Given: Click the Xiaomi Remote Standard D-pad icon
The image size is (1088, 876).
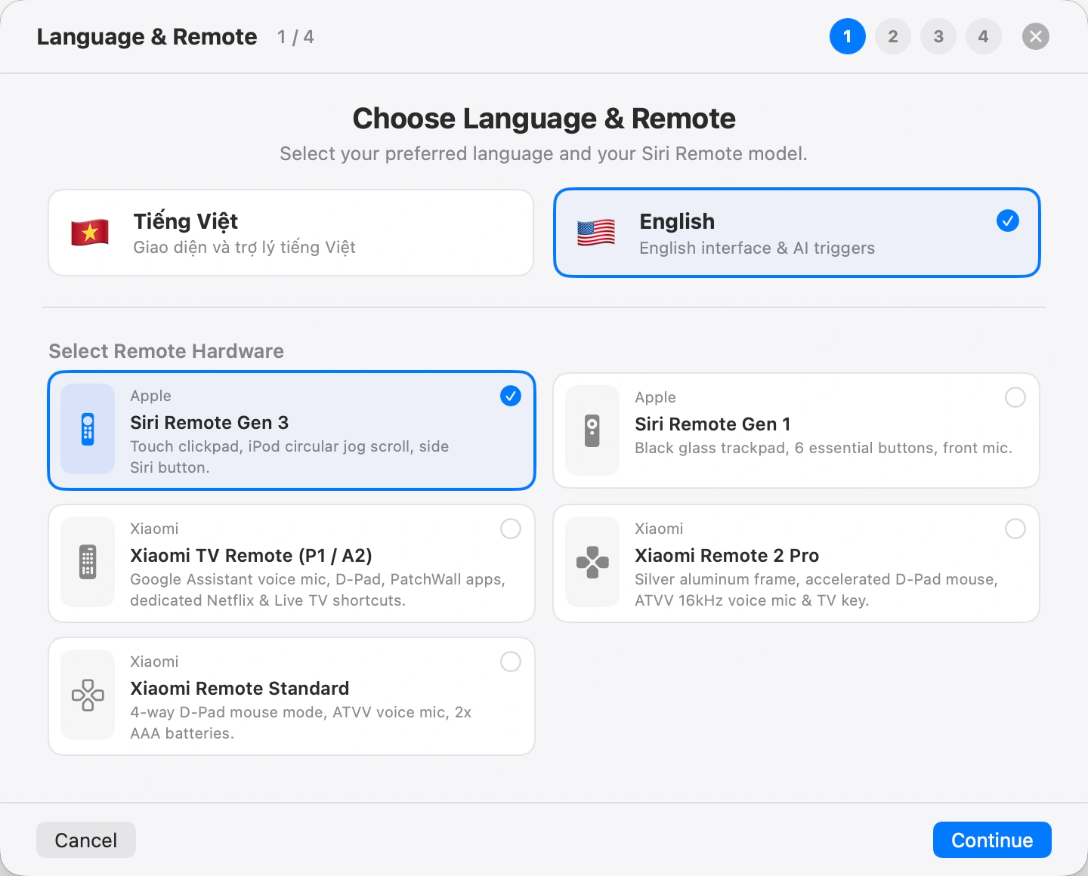Looking at the screenshot, I should (x=88, y=695).
